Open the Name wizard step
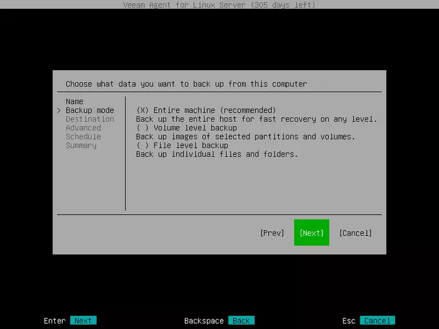The height and width of the screenshot is (329, 439). point(74,102)
